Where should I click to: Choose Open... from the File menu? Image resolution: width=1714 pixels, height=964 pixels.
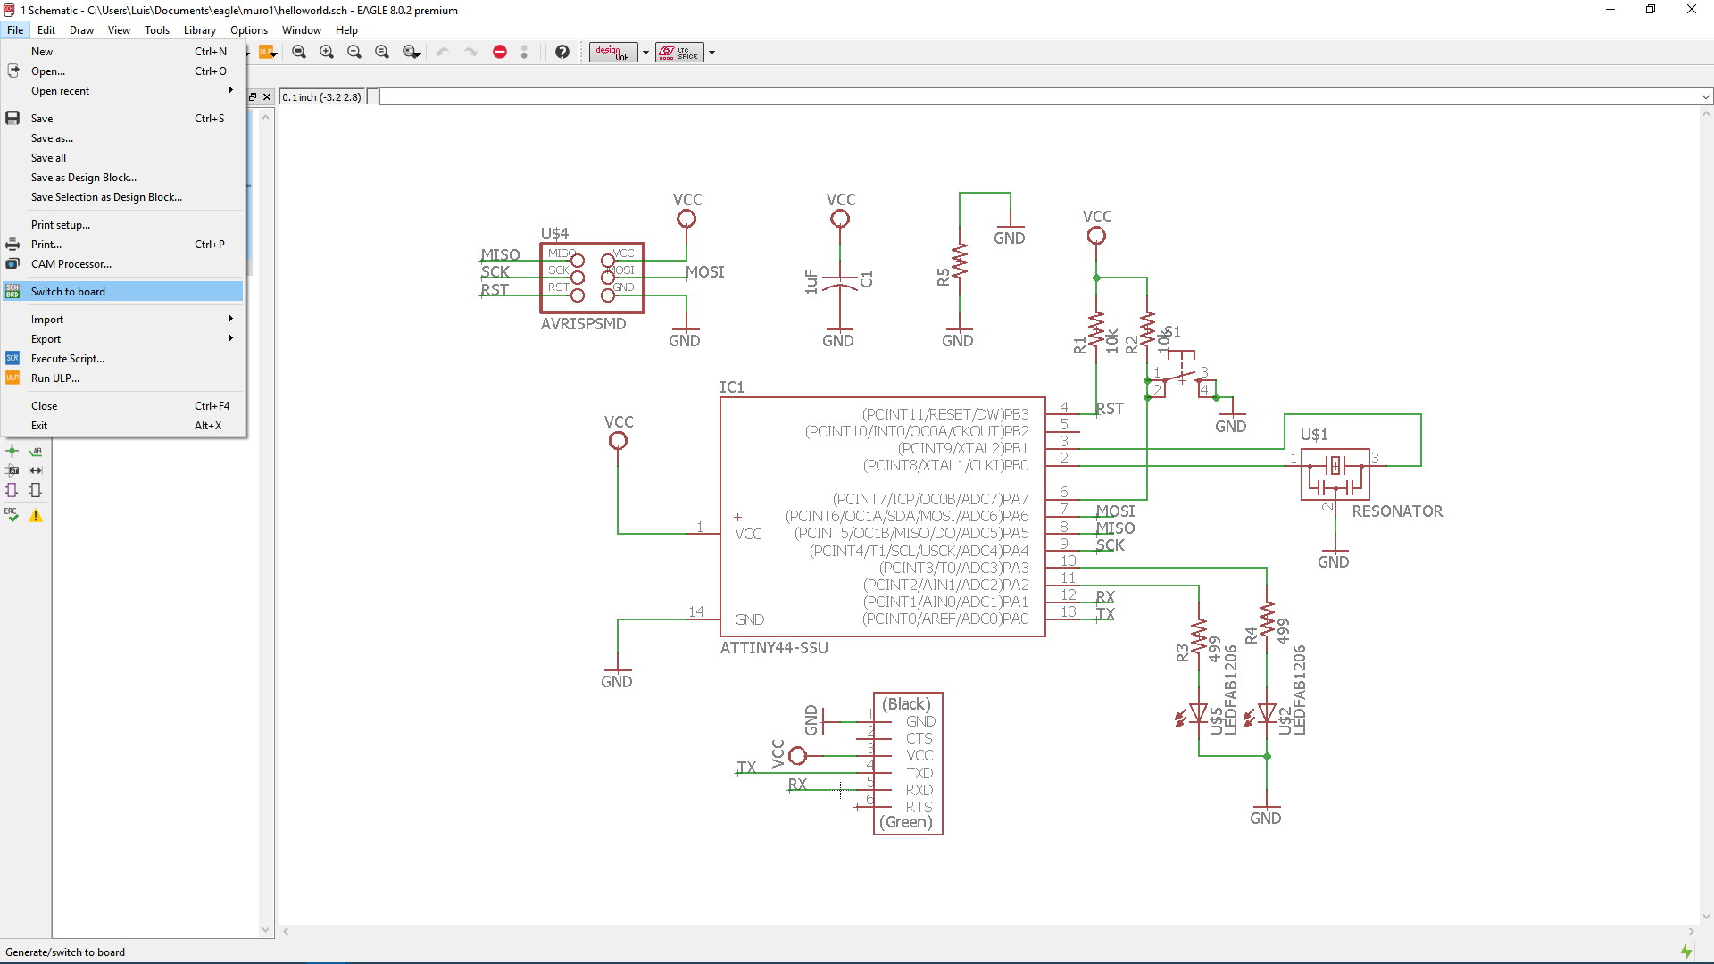123,71
